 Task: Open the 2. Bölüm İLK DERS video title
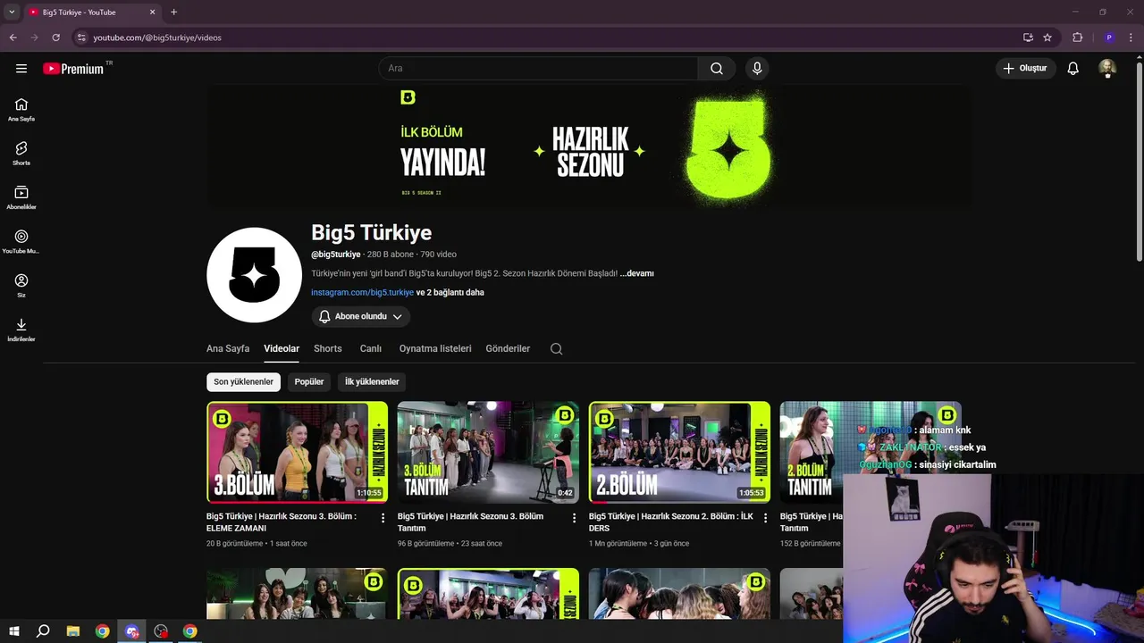pyautogui.click(x=671, y=522)
